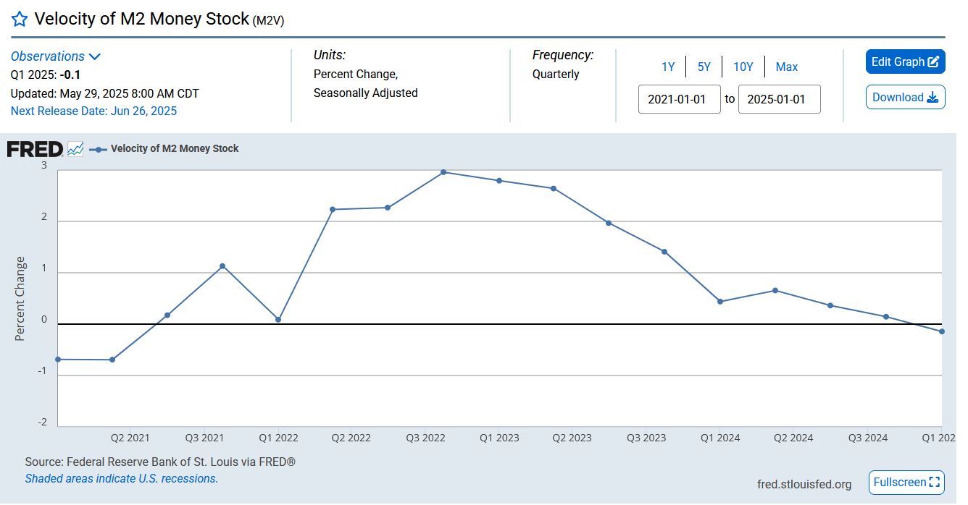Select the 1Y date range
The height and width of the screenshot is (505, 968).
coord(667,67)
